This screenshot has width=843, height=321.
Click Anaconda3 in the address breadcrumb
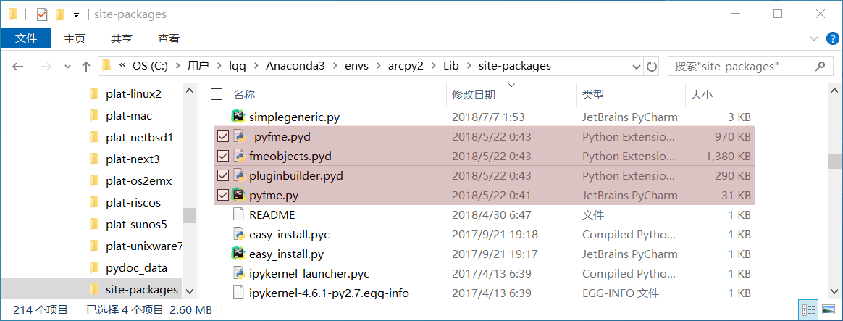tap(295, 66)
